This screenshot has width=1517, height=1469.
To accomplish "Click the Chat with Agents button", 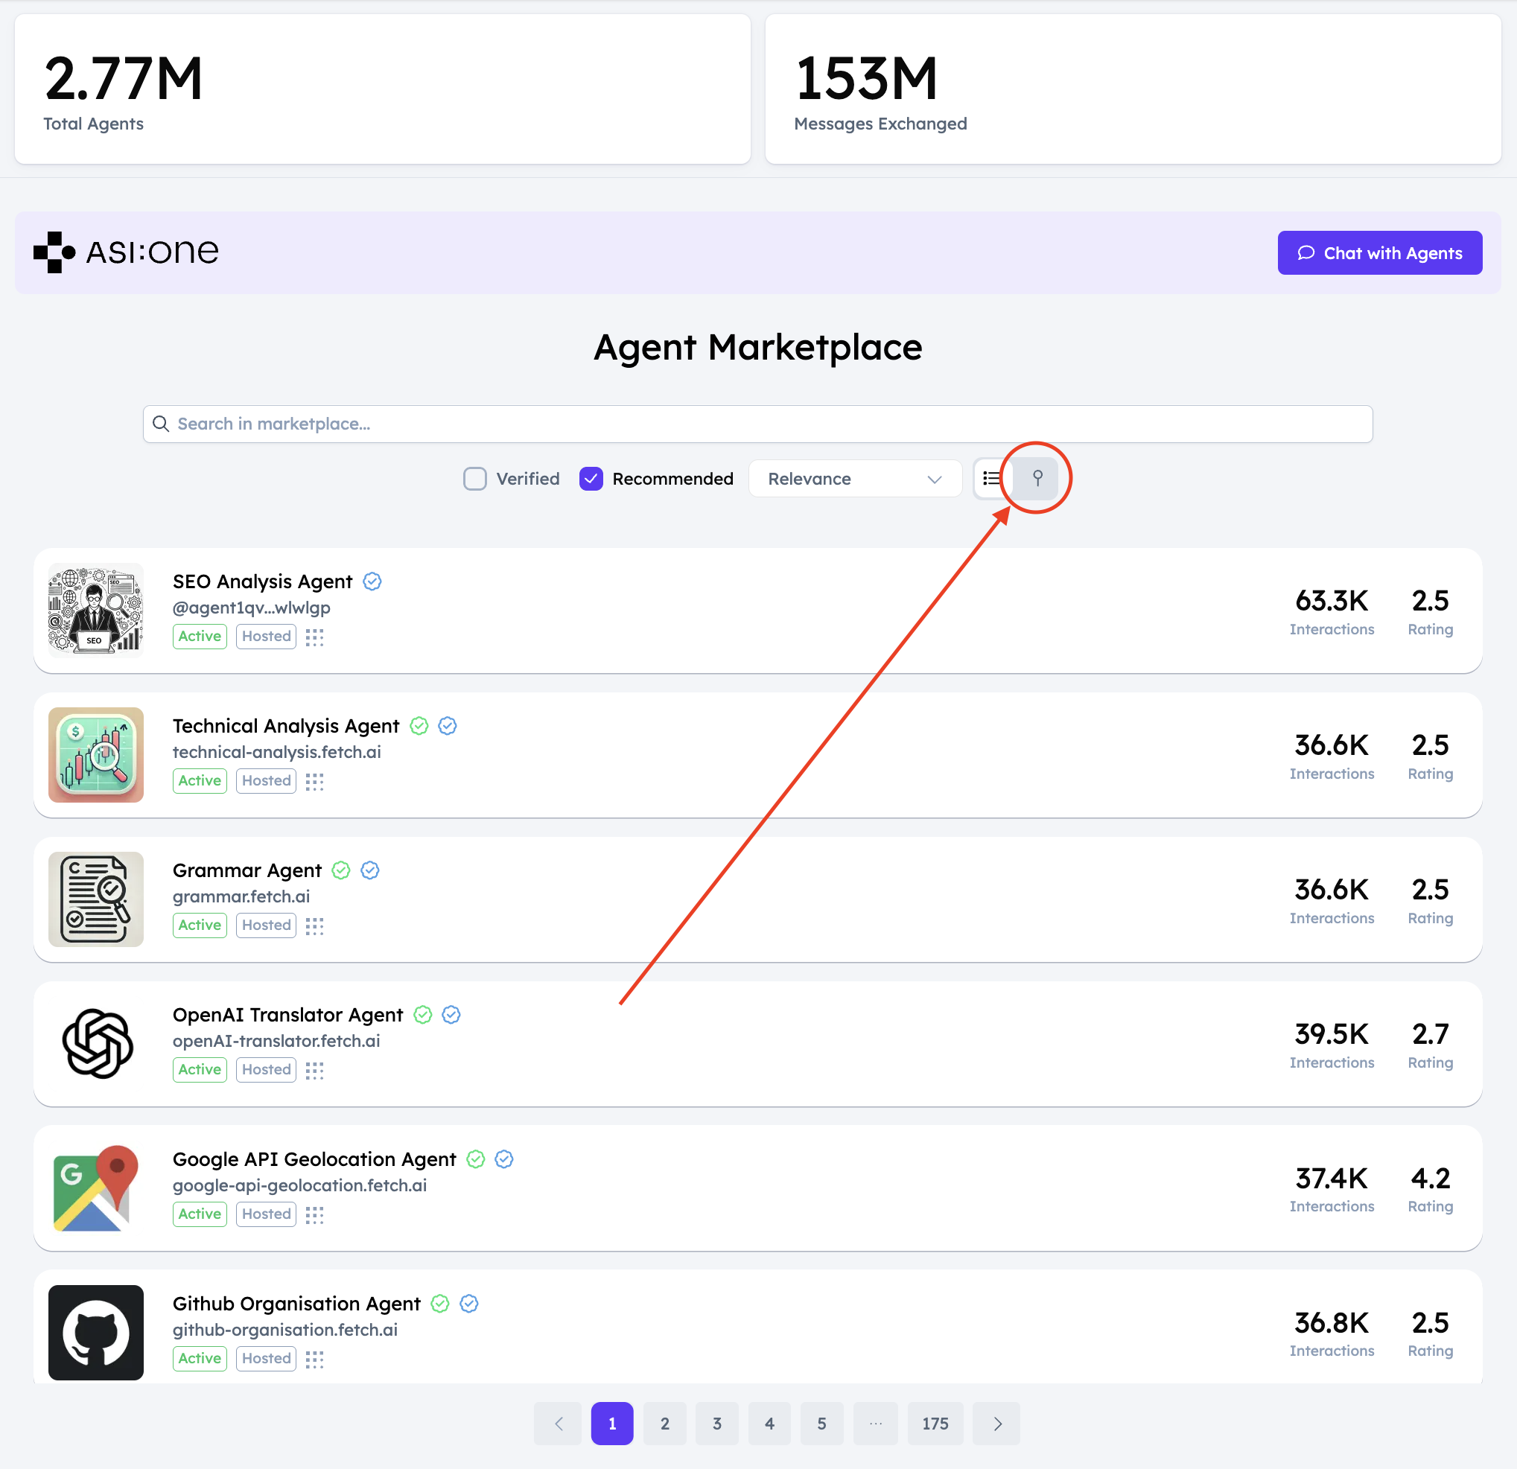I will 1379,252.
